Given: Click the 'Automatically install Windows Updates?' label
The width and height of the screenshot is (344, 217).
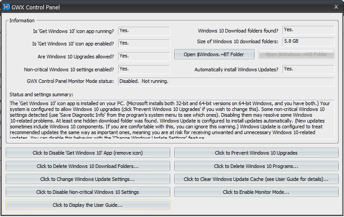Looking at the screenshot, I should point(236,70).
